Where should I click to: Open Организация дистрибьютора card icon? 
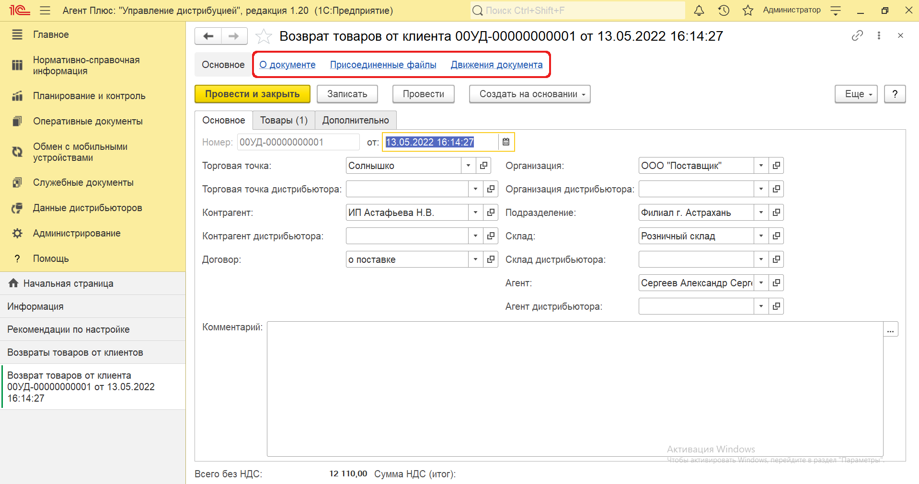tap(776, 189)
